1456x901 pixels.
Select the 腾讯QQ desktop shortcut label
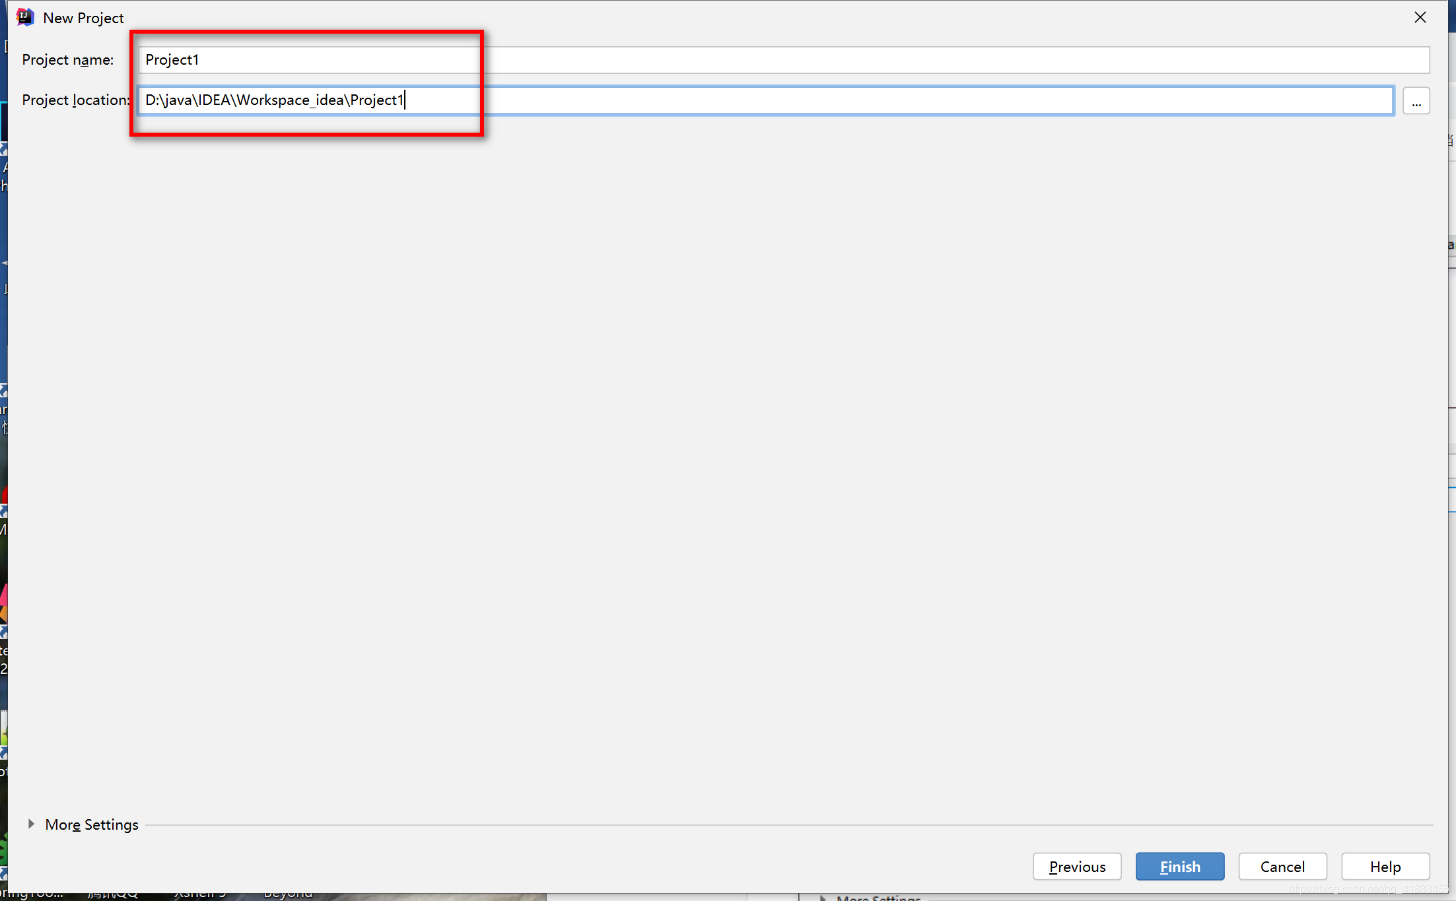point(114,895)
